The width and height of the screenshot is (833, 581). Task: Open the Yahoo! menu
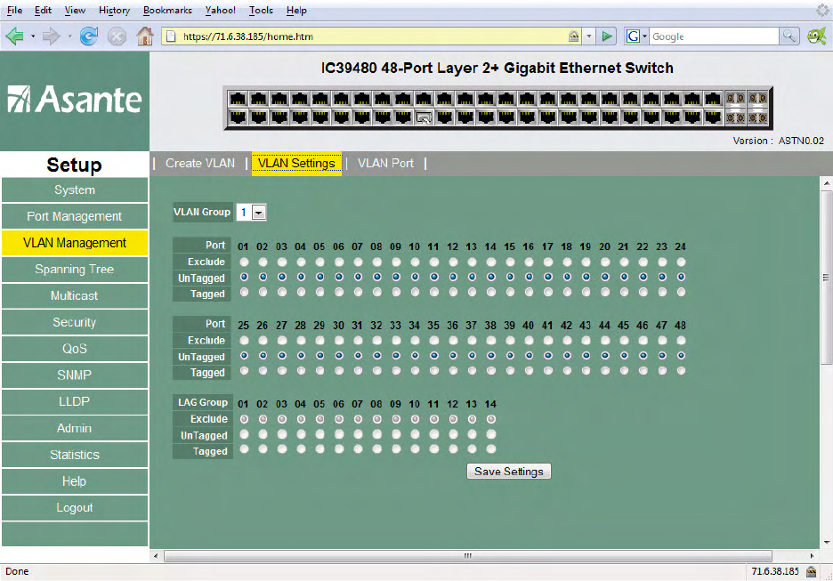[221, 10]
